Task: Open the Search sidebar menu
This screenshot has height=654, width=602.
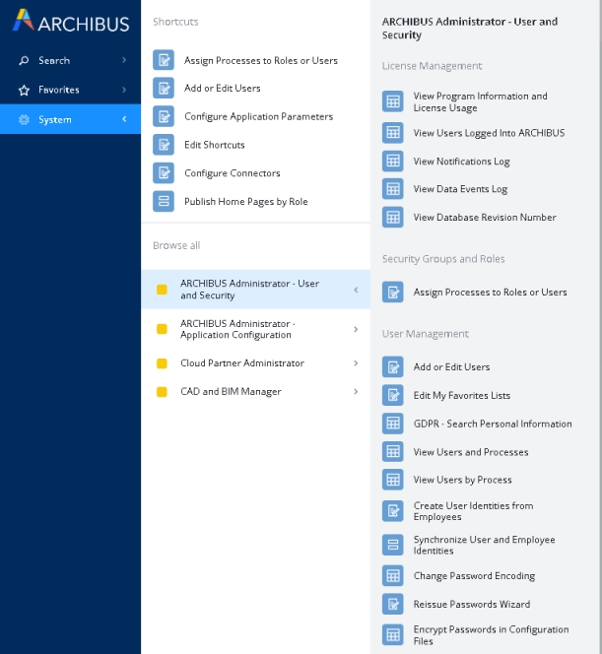Action: point(71,60)
